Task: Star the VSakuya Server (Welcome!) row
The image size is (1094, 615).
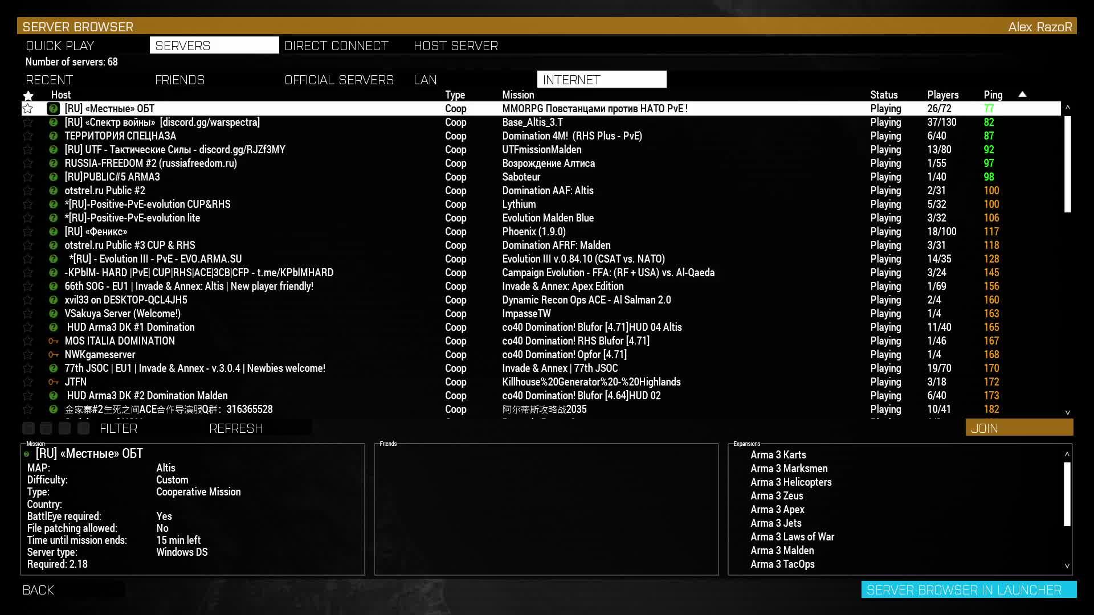Action: (27, 314)
